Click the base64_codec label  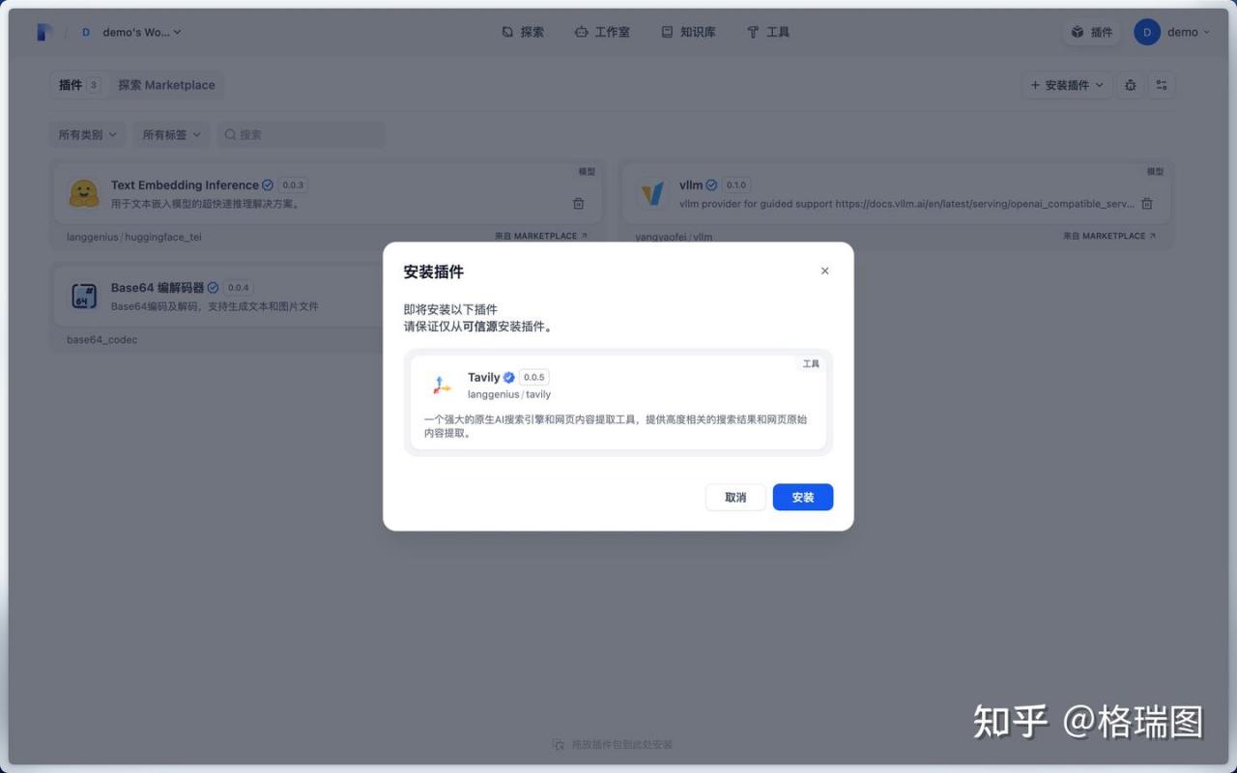click(x=101, y=339)
